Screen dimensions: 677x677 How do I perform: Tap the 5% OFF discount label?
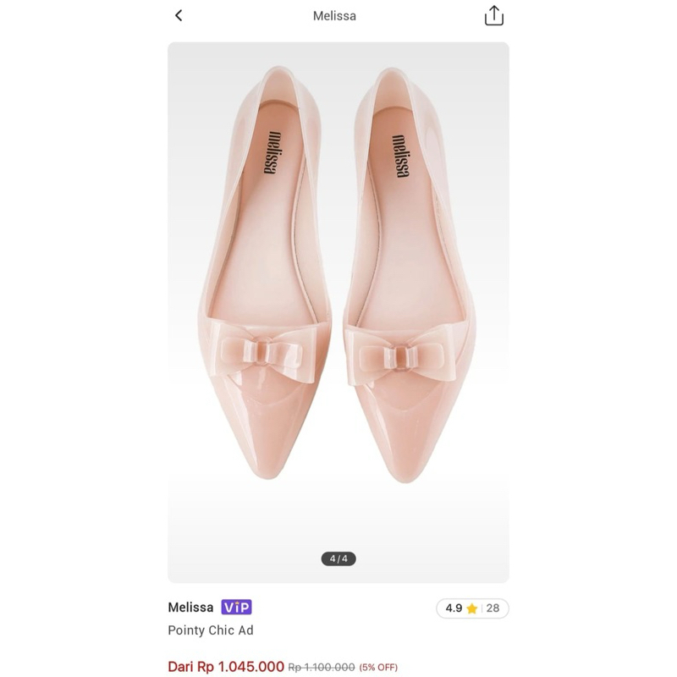(378, 668)
